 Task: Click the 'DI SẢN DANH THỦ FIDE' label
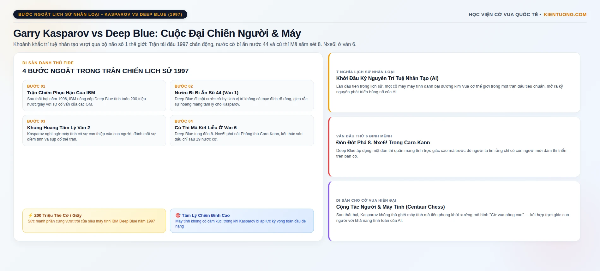[48, 63]
